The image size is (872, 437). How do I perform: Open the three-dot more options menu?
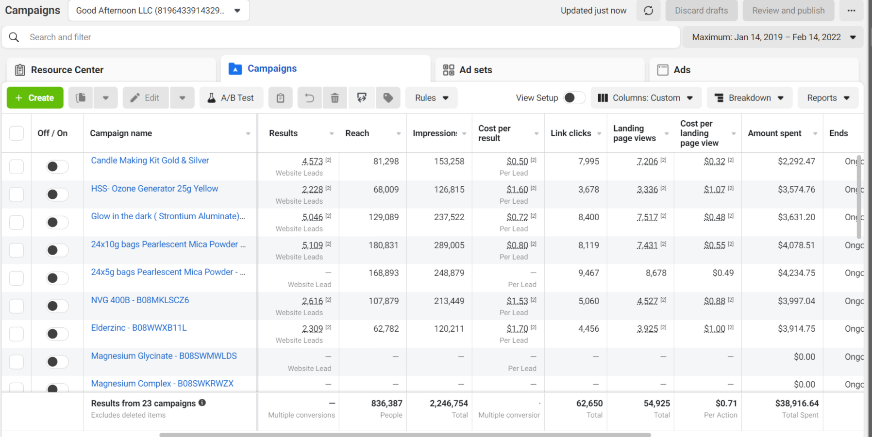click(x=851, y=11)
